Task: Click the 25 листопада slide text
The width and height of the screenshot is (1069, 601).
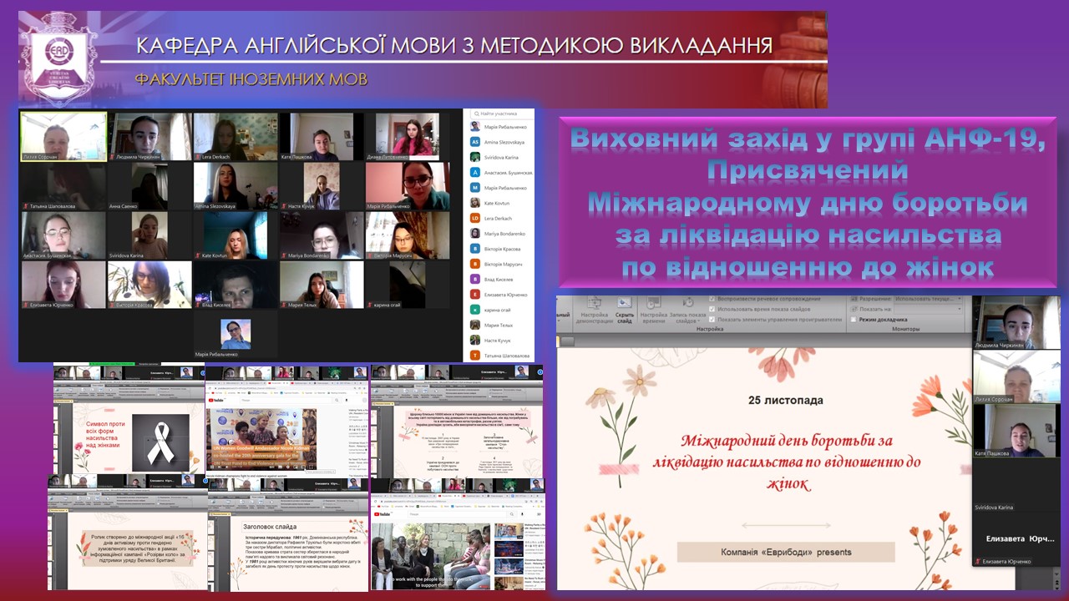Action: click(785, 401)
